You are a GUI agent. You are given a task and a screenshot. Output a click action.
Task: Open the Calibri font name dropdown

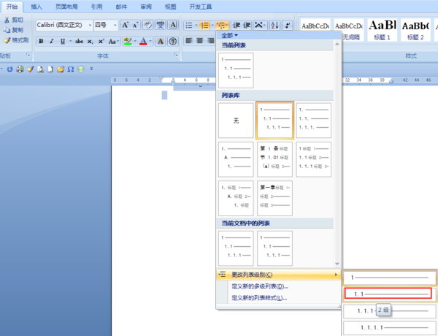[x=90, y=25]
